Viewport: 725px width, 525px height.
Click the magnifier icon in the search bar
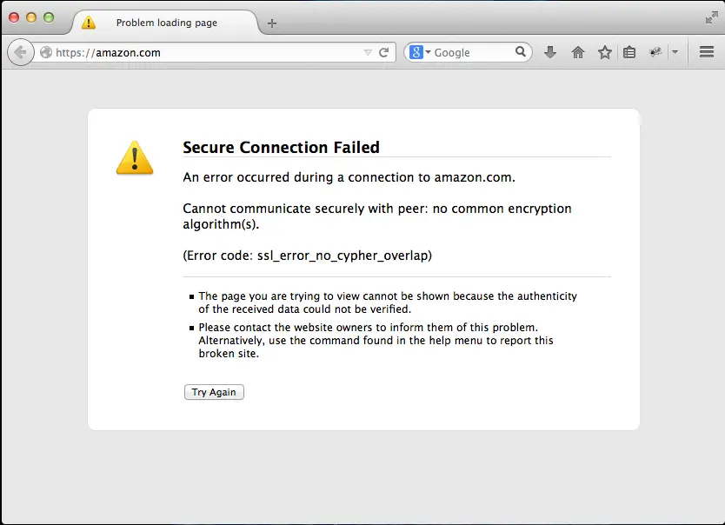(520, 51)
